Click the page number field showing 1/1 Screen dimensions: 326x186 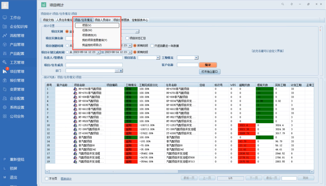click(x=230, y=178)
